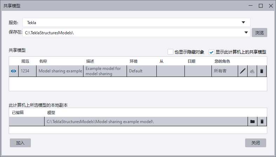Viewport: 276px width, 157px height.
Task: Select the Model sharing example name cell
Action: pos(60,71)
